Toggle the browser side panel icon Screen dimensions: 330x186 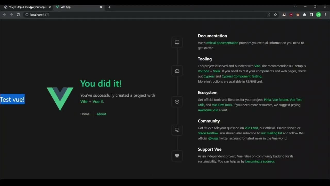tap(311, 15)
